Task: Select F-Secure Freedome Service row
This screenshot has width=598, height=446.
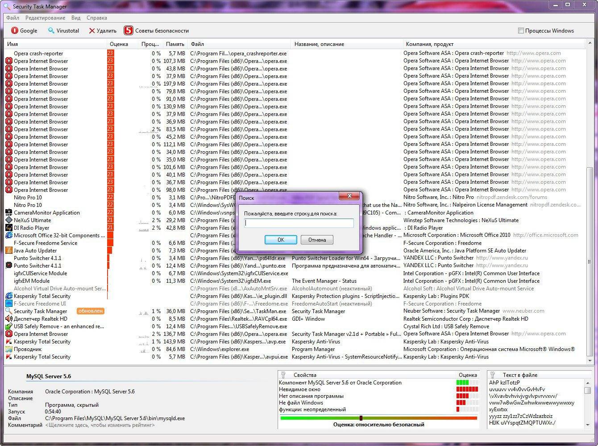Action: 295,243
